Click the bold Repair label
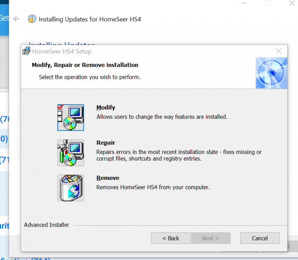Image resolution: width=298 pixels, height=260 pixels. 106,142
